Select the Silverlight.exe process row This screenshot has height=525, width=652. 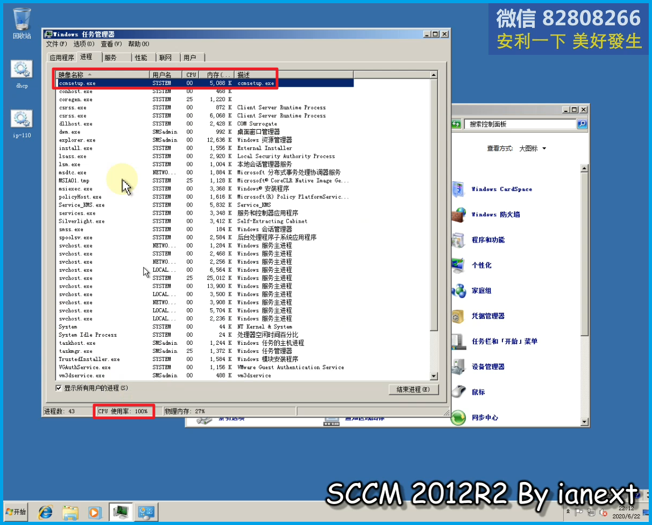tap(205, 221)
